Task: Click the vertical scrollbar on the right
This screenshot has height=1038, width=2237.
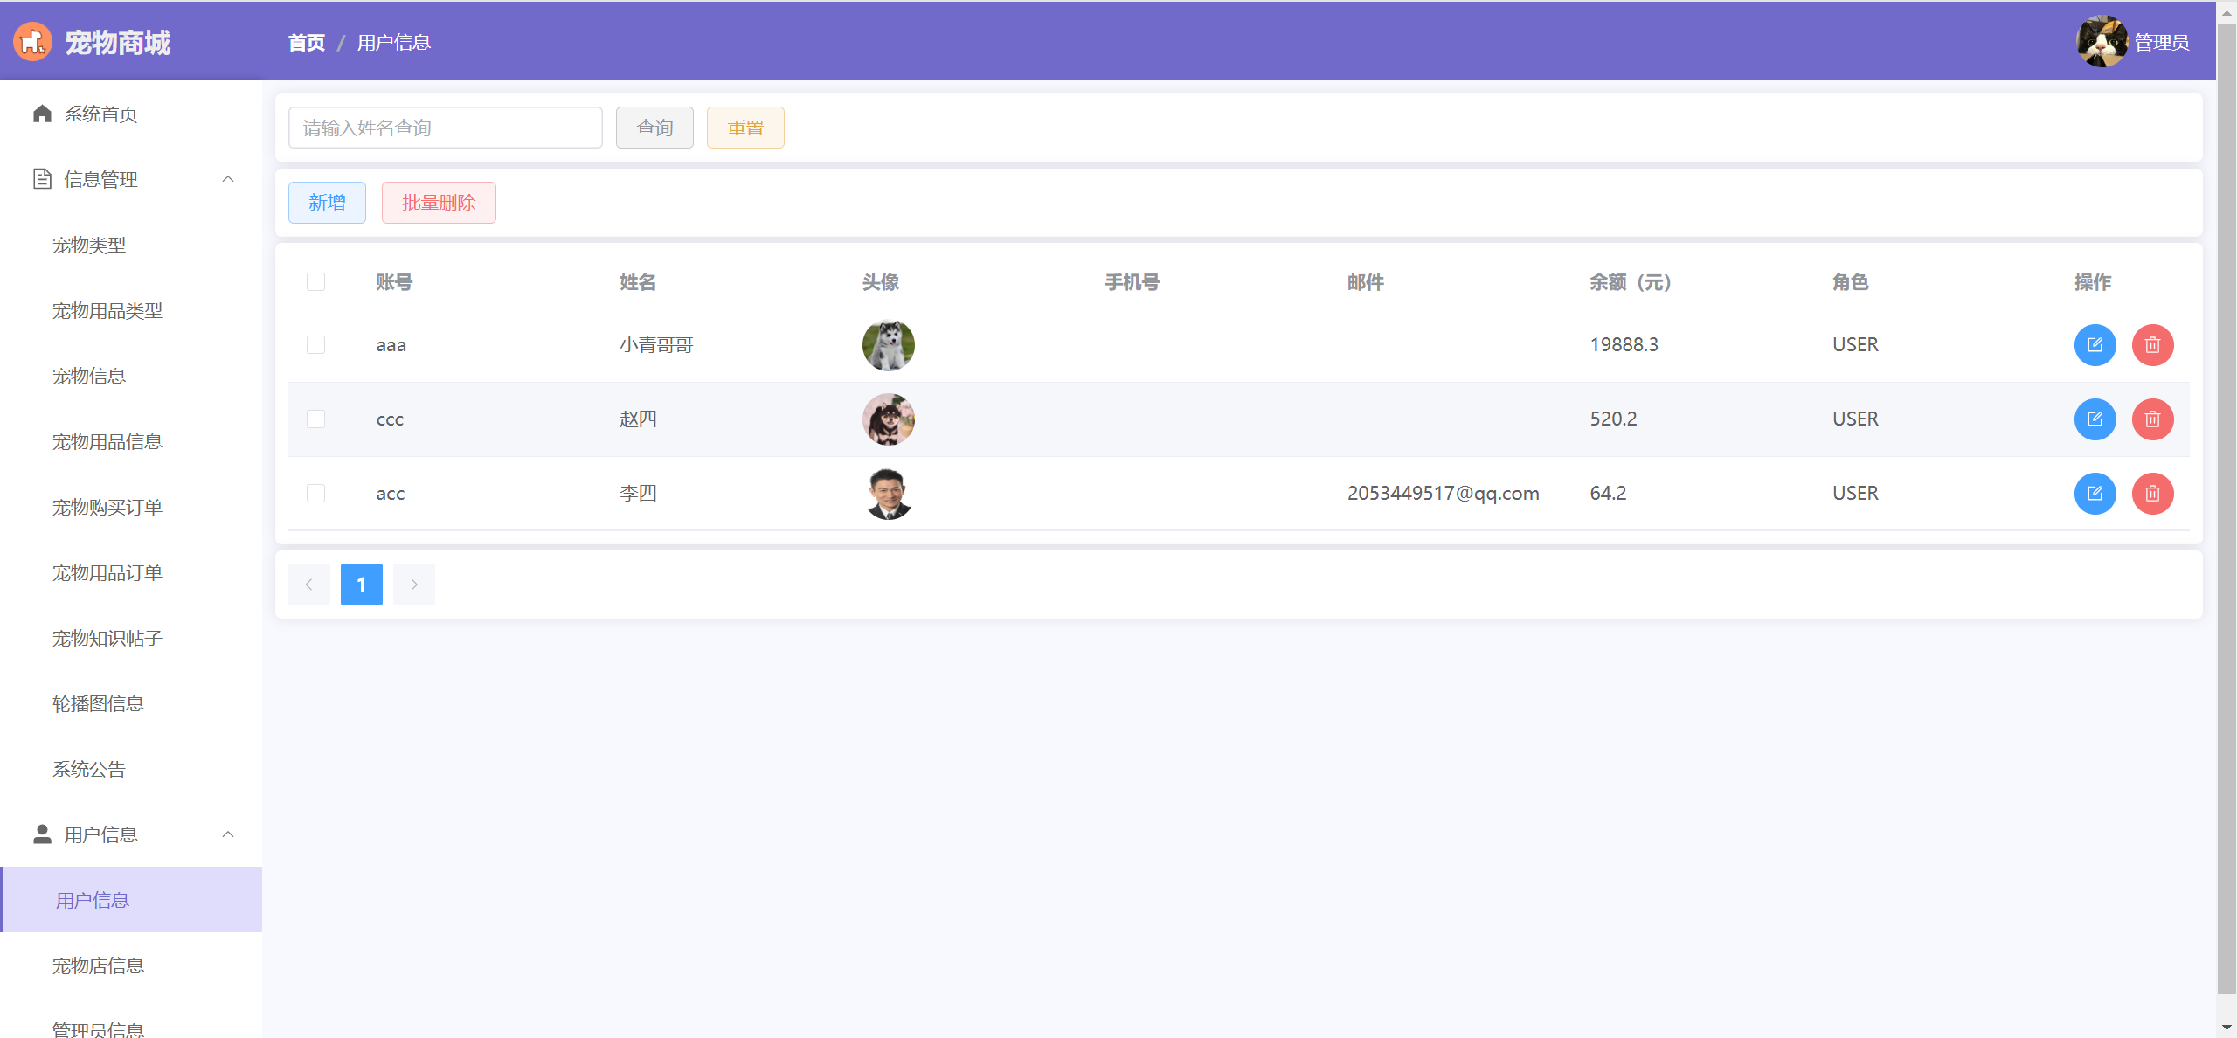Action: 2227,507
